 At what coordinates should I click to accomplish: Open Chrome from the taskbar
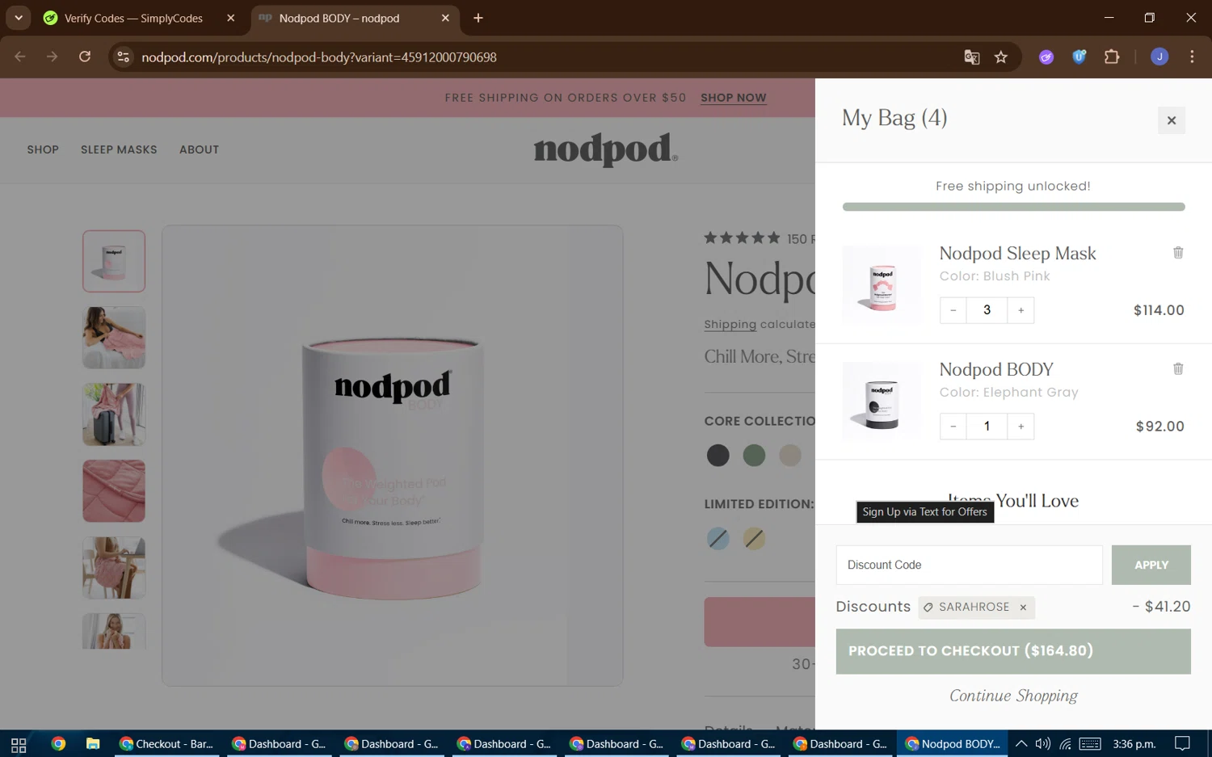click(58, 744)
